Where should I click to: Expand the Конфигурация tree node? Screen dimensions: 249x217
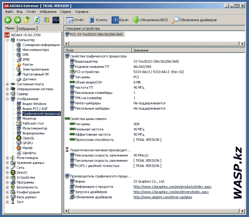point(7,192)
